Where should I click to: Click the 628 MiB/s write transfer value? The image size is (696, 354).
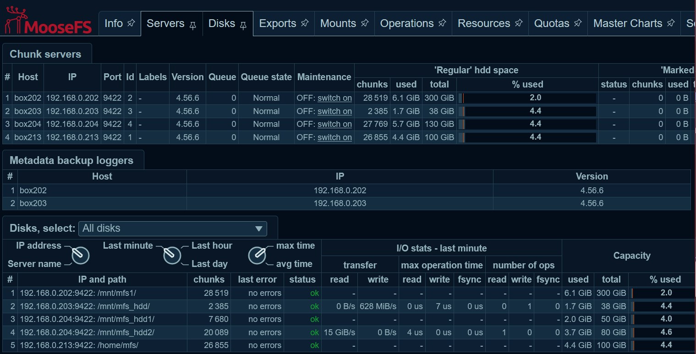[x=378, y=306]
